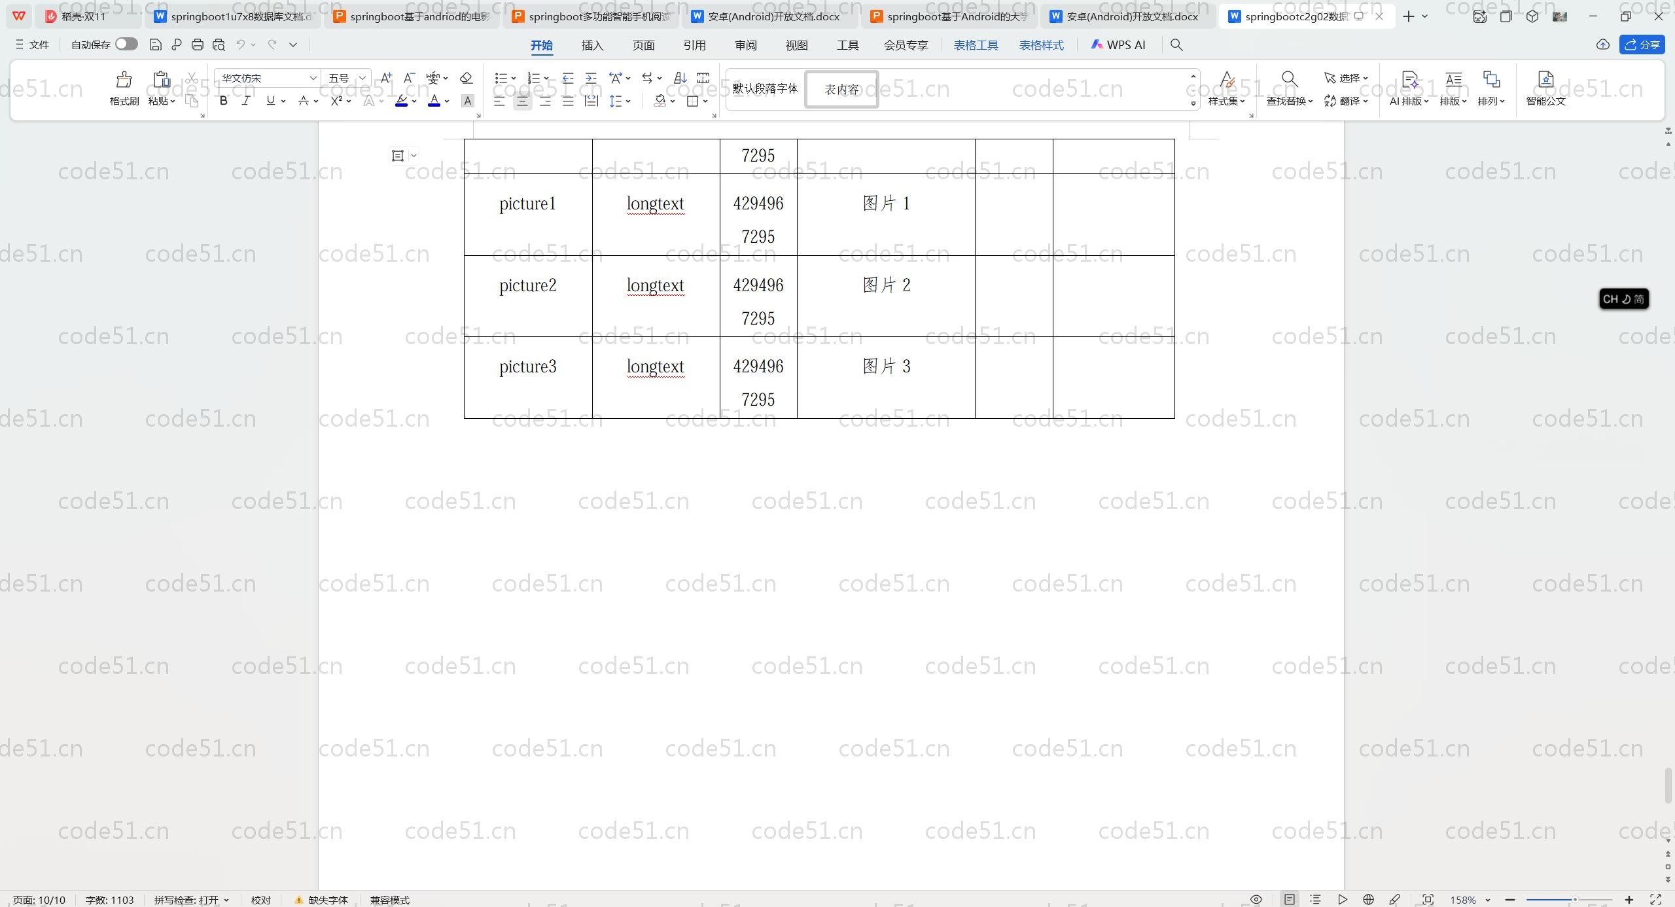Click the print icon in quick access toolbar
This screenshot has width=1675, height=907.
198,44
